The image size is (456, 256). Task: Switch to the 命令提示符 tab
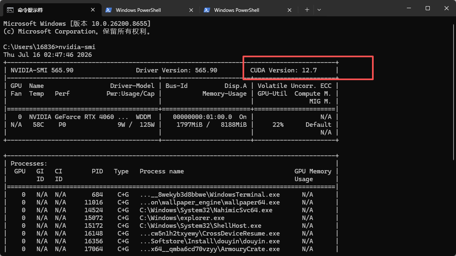tap(52, 10)
